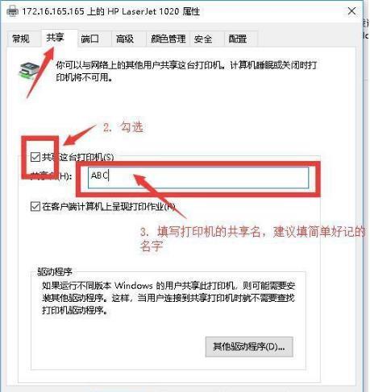370x392 pixels.
Task: Switch to the 常规 tab
Action: pos(21,39)
